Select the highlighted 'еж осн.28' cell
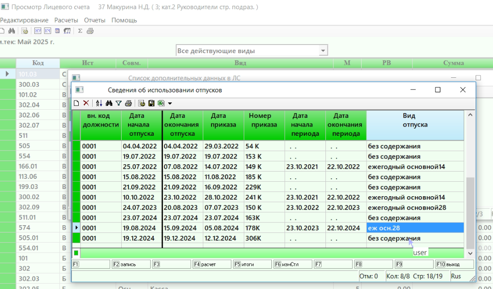The height and width of the screenshot is (289, 493). tap(415, 228)
